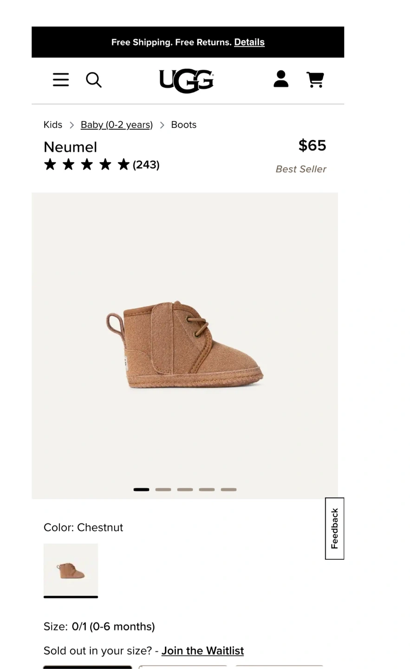Open the (243) reviews count

click(x=146, y=165)
